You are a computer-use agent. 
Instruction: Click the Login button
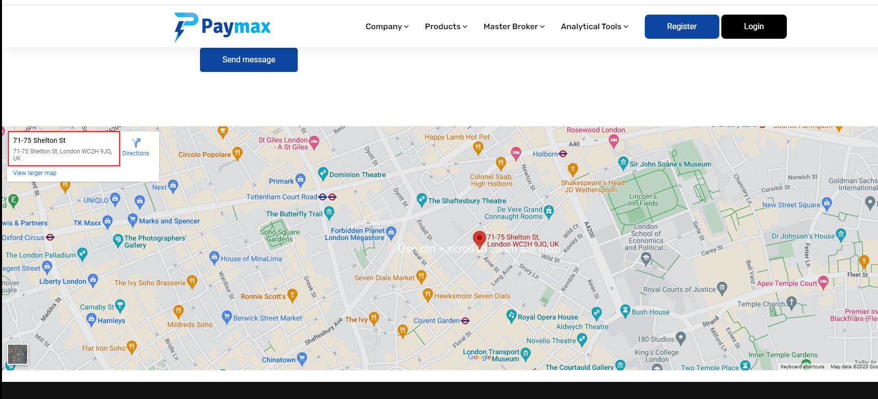tap(754, 27)
